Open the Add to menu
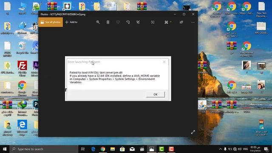 coord(71,22)
